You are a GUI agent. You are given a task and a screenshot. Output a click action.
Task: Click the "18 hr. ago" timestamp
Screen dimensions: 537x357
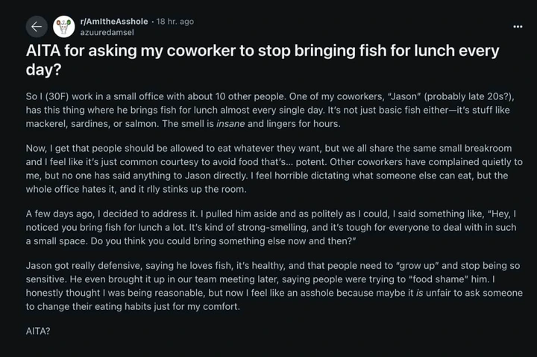click(x=175, y=22)
